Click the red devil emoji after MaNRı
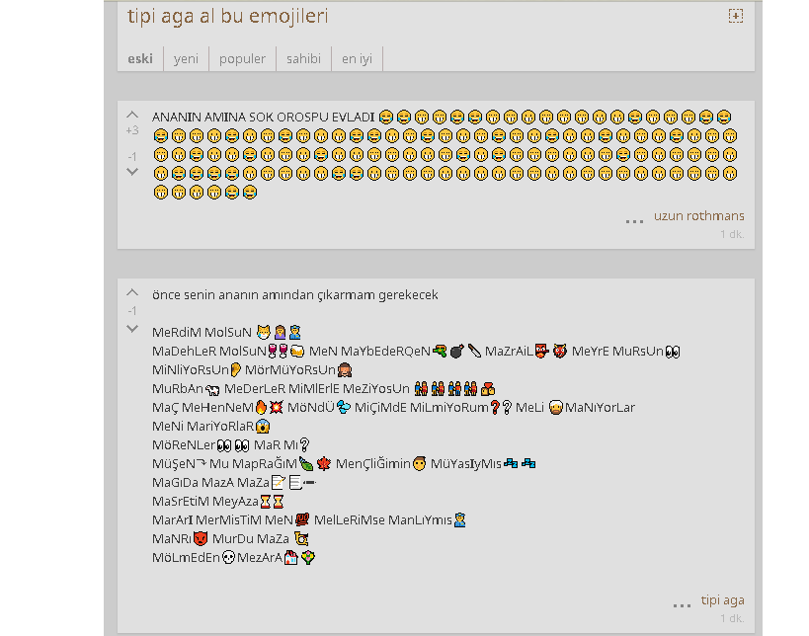 pyautogui.click(x=201, y=539)
